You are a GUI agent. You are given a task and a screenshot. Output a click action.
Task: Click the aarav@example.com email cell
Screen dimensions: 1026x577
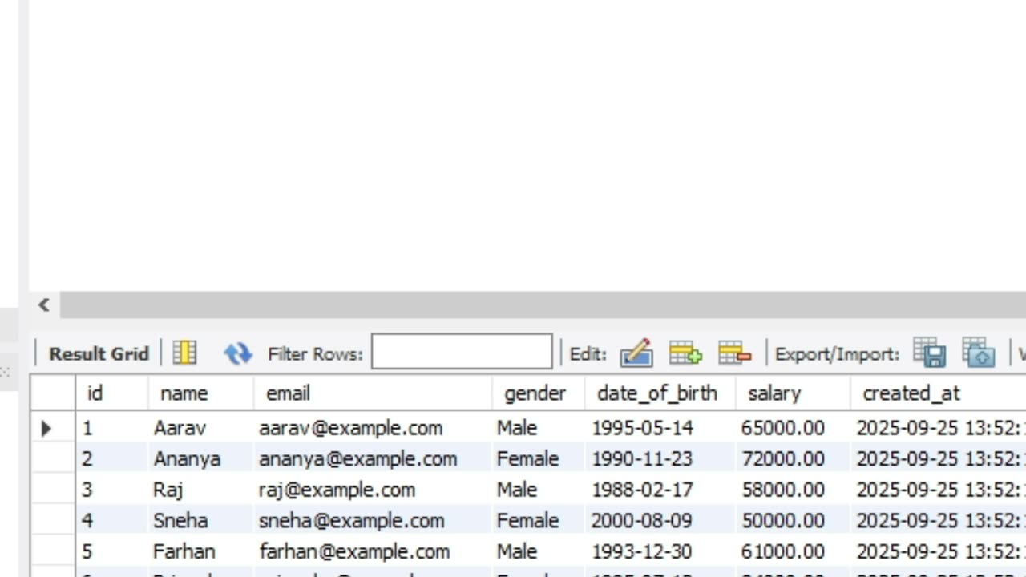tap(373, 428)
